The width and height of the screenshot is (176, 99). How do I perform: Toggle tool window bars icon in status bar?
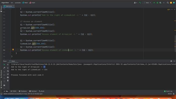click(1, 94)
